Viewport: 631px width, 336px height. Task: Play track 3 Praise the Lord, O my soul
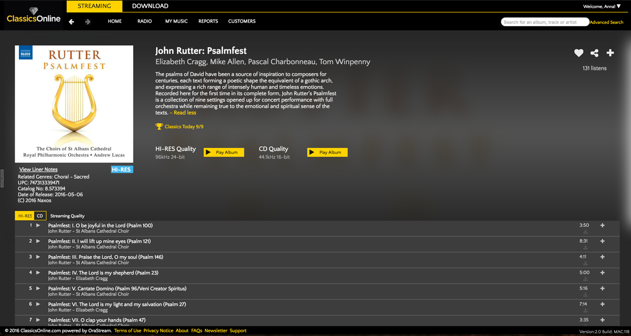38,257
